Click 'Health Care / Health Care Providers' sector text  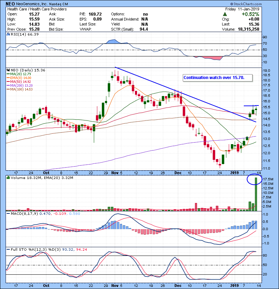37,9
